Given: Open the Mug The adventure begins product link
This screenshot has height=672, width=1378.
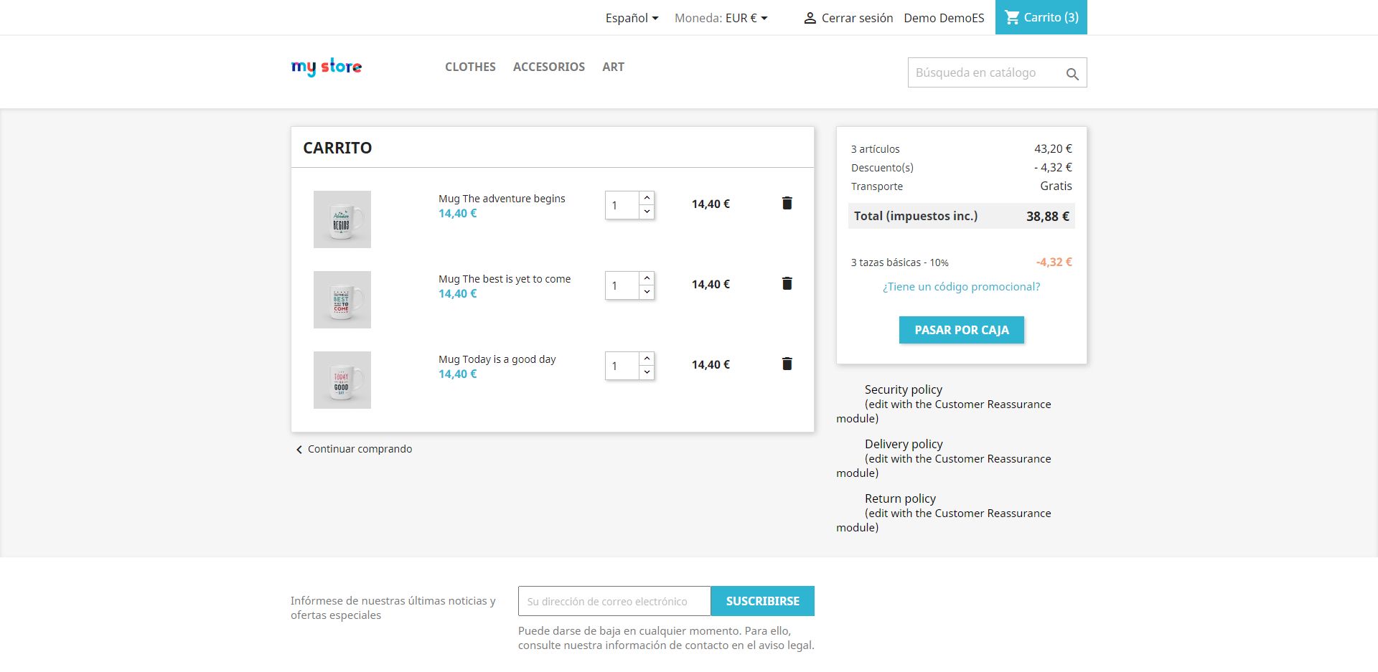Looking at the screenshot, I should (x=502, y=199).
